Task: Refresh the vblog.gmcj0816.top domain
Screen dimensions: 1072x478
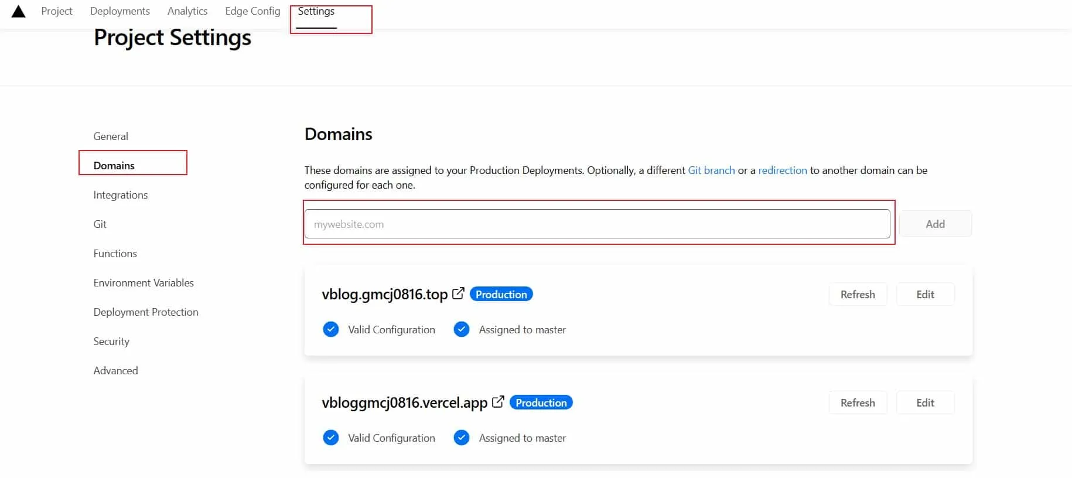Action: point(858,294)
